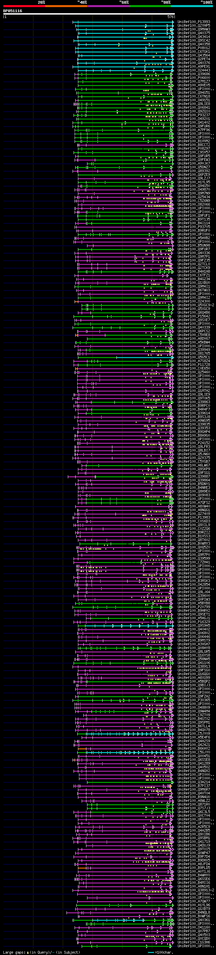Image resolution: width=216 pixels, height=955 pixels.
Task: Select the UniRef100_C6TFZ1 label
Action: (x=194, y=275)
